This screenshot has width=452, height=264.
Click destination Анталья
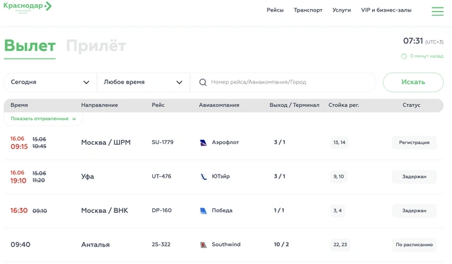[x=95, y=245]
